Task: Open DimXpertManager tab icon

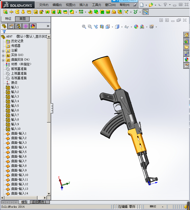Action: (x=26, y=26)
